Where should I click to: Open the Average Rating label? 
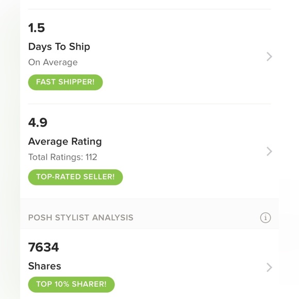click(x=65, y=142)
